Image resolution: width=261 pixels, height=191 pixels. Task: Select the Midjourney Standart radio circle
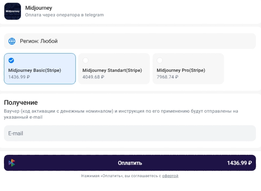coord(86,60)
